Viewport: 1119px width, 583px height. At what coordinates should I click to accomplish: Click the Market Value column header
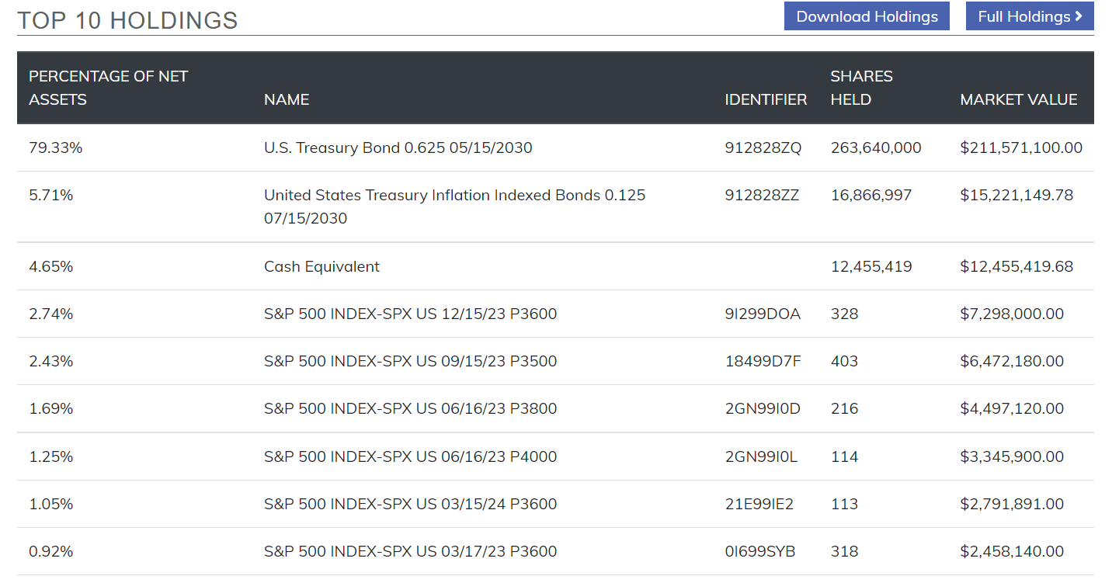coord(1018,99)
